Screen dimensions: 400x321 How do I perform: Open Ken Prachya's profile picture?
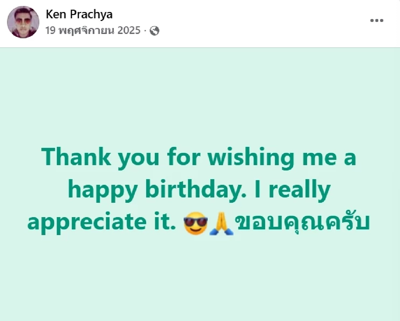pyautogui.click(x=23, y=22)
